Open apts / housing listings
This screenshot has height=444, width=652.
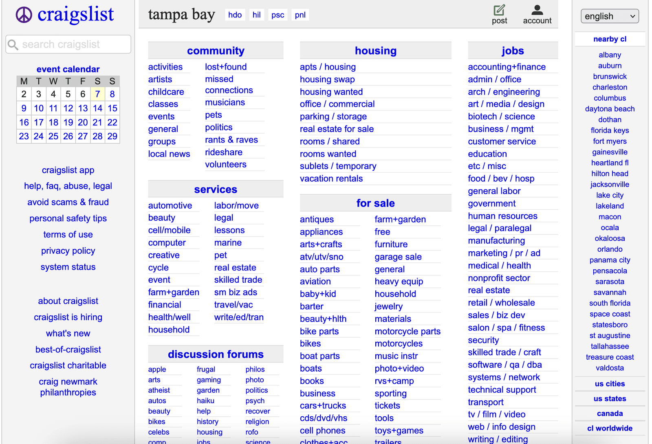coord(328,67)
